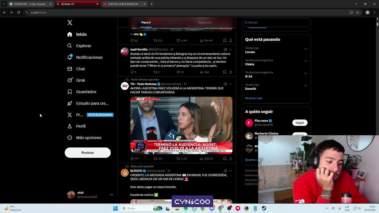Open Grok action on mati fornillo's post
Viewport: 379px width, 213px height.
225,50
